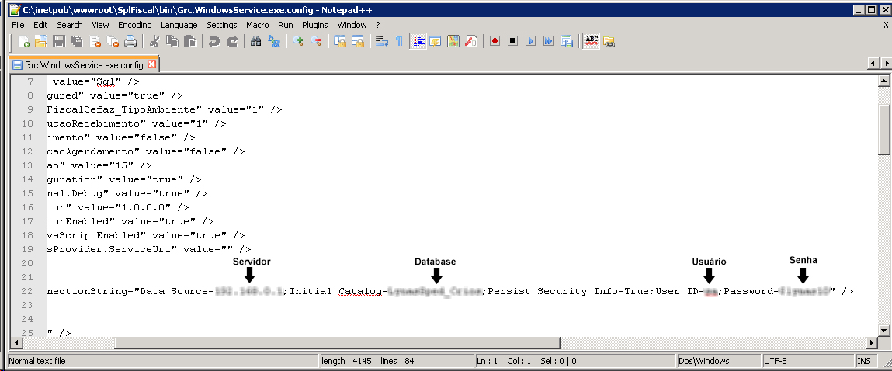This screenshot has height=371, width=892.
Task: Redo the action via toolbar icon
Action: [x=232, y=42]
